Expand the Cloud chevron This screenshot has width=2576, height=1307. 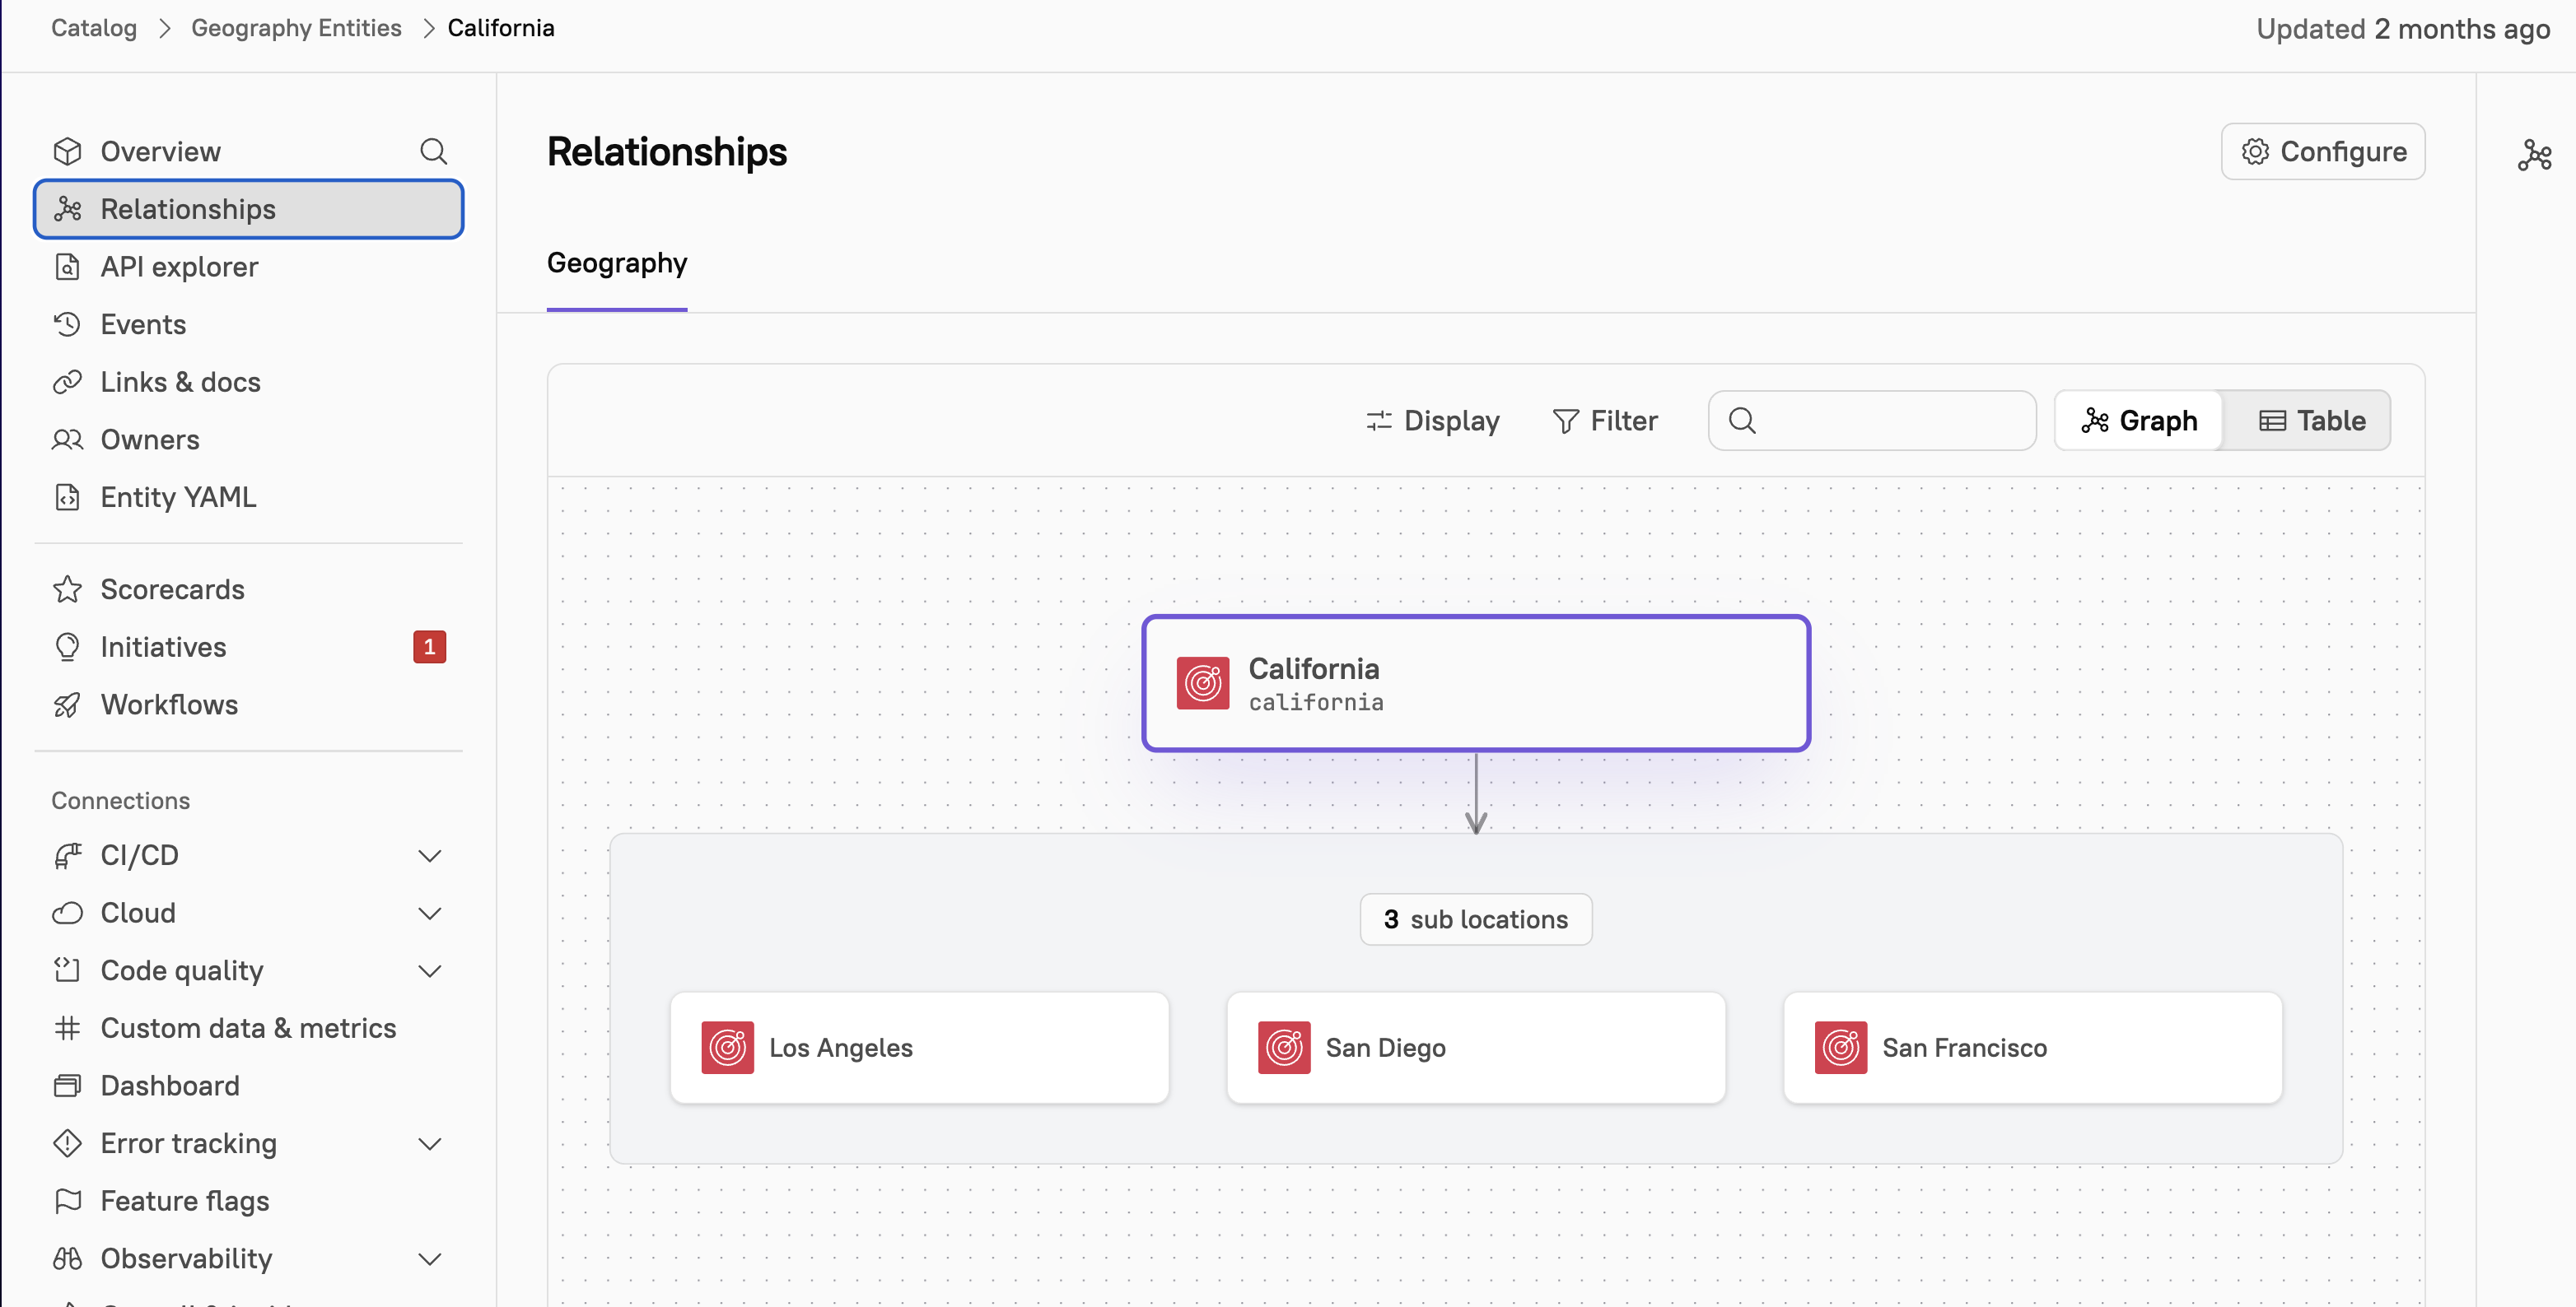tap(429, 914)
